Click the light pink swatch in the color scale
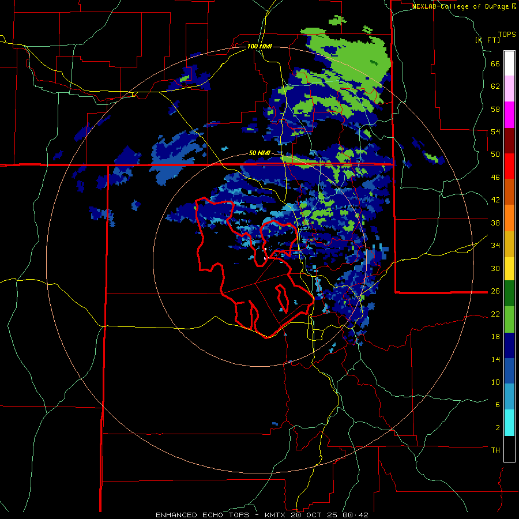The height and width of the screenshot is (519, 519). coord(509,89)
